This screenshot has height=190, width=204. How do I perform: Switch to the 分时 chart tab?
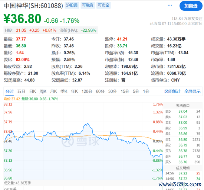click(x=9, y=91)
